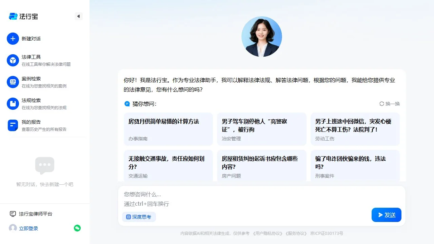
Task: Open the 骗了电诈团伙骗来的钱 suggestion card
Action: [x=355, y=166]
